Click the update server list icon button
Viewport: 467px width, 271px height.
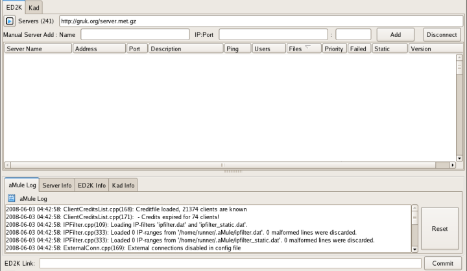coord(10,21)
